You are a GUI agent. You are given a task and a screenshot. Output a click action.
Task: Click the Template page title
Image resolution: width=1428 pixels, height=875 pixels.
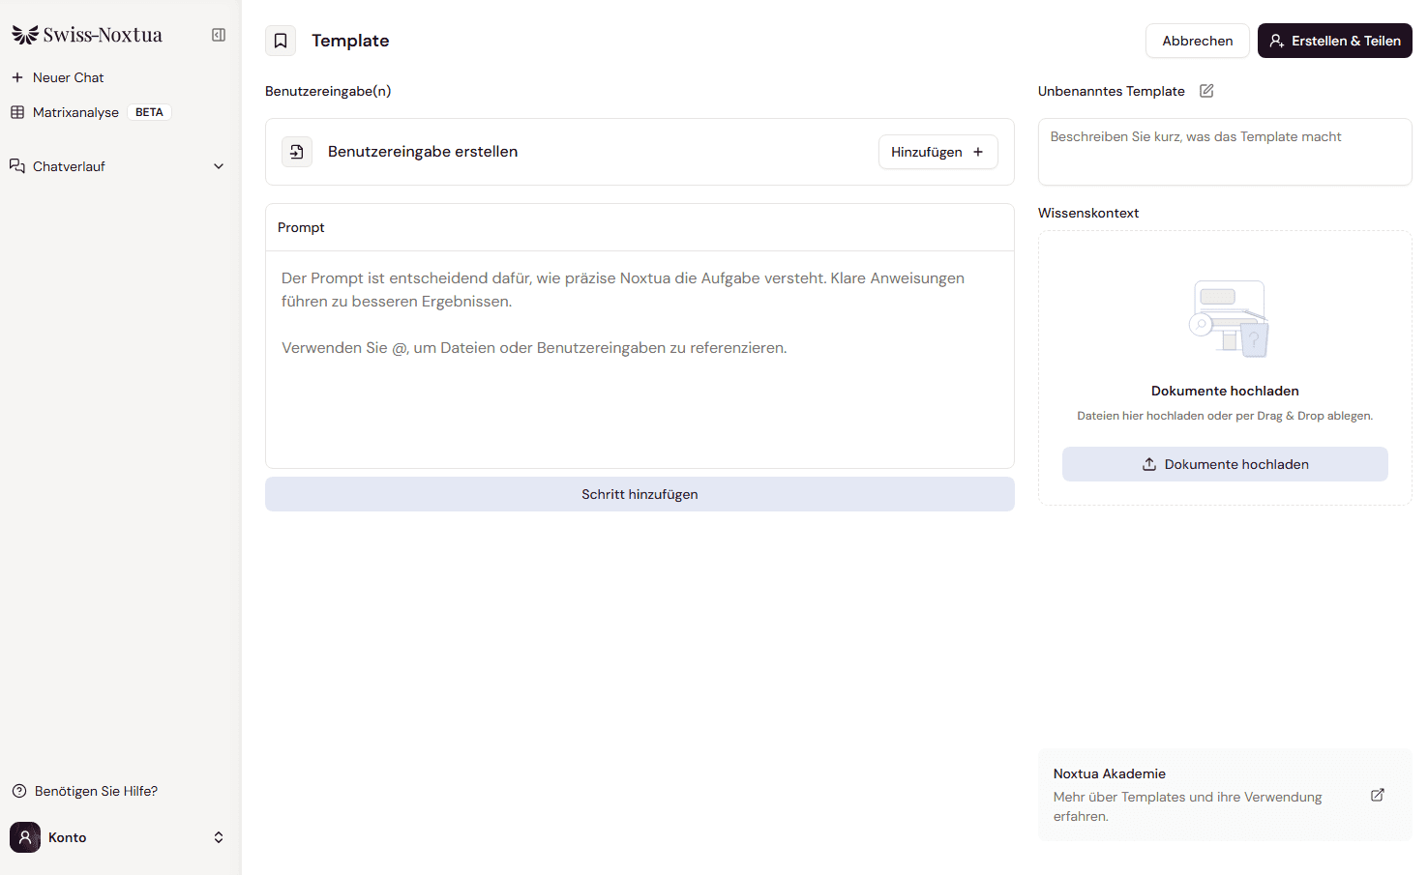[x=350, y=41]
